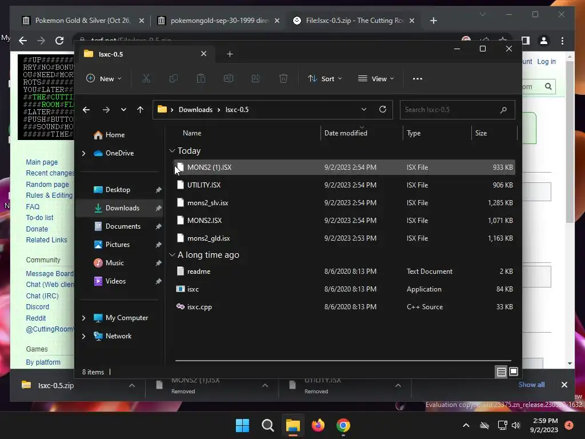
Task: Go back in Chrome browser
Action: (23, 41)
